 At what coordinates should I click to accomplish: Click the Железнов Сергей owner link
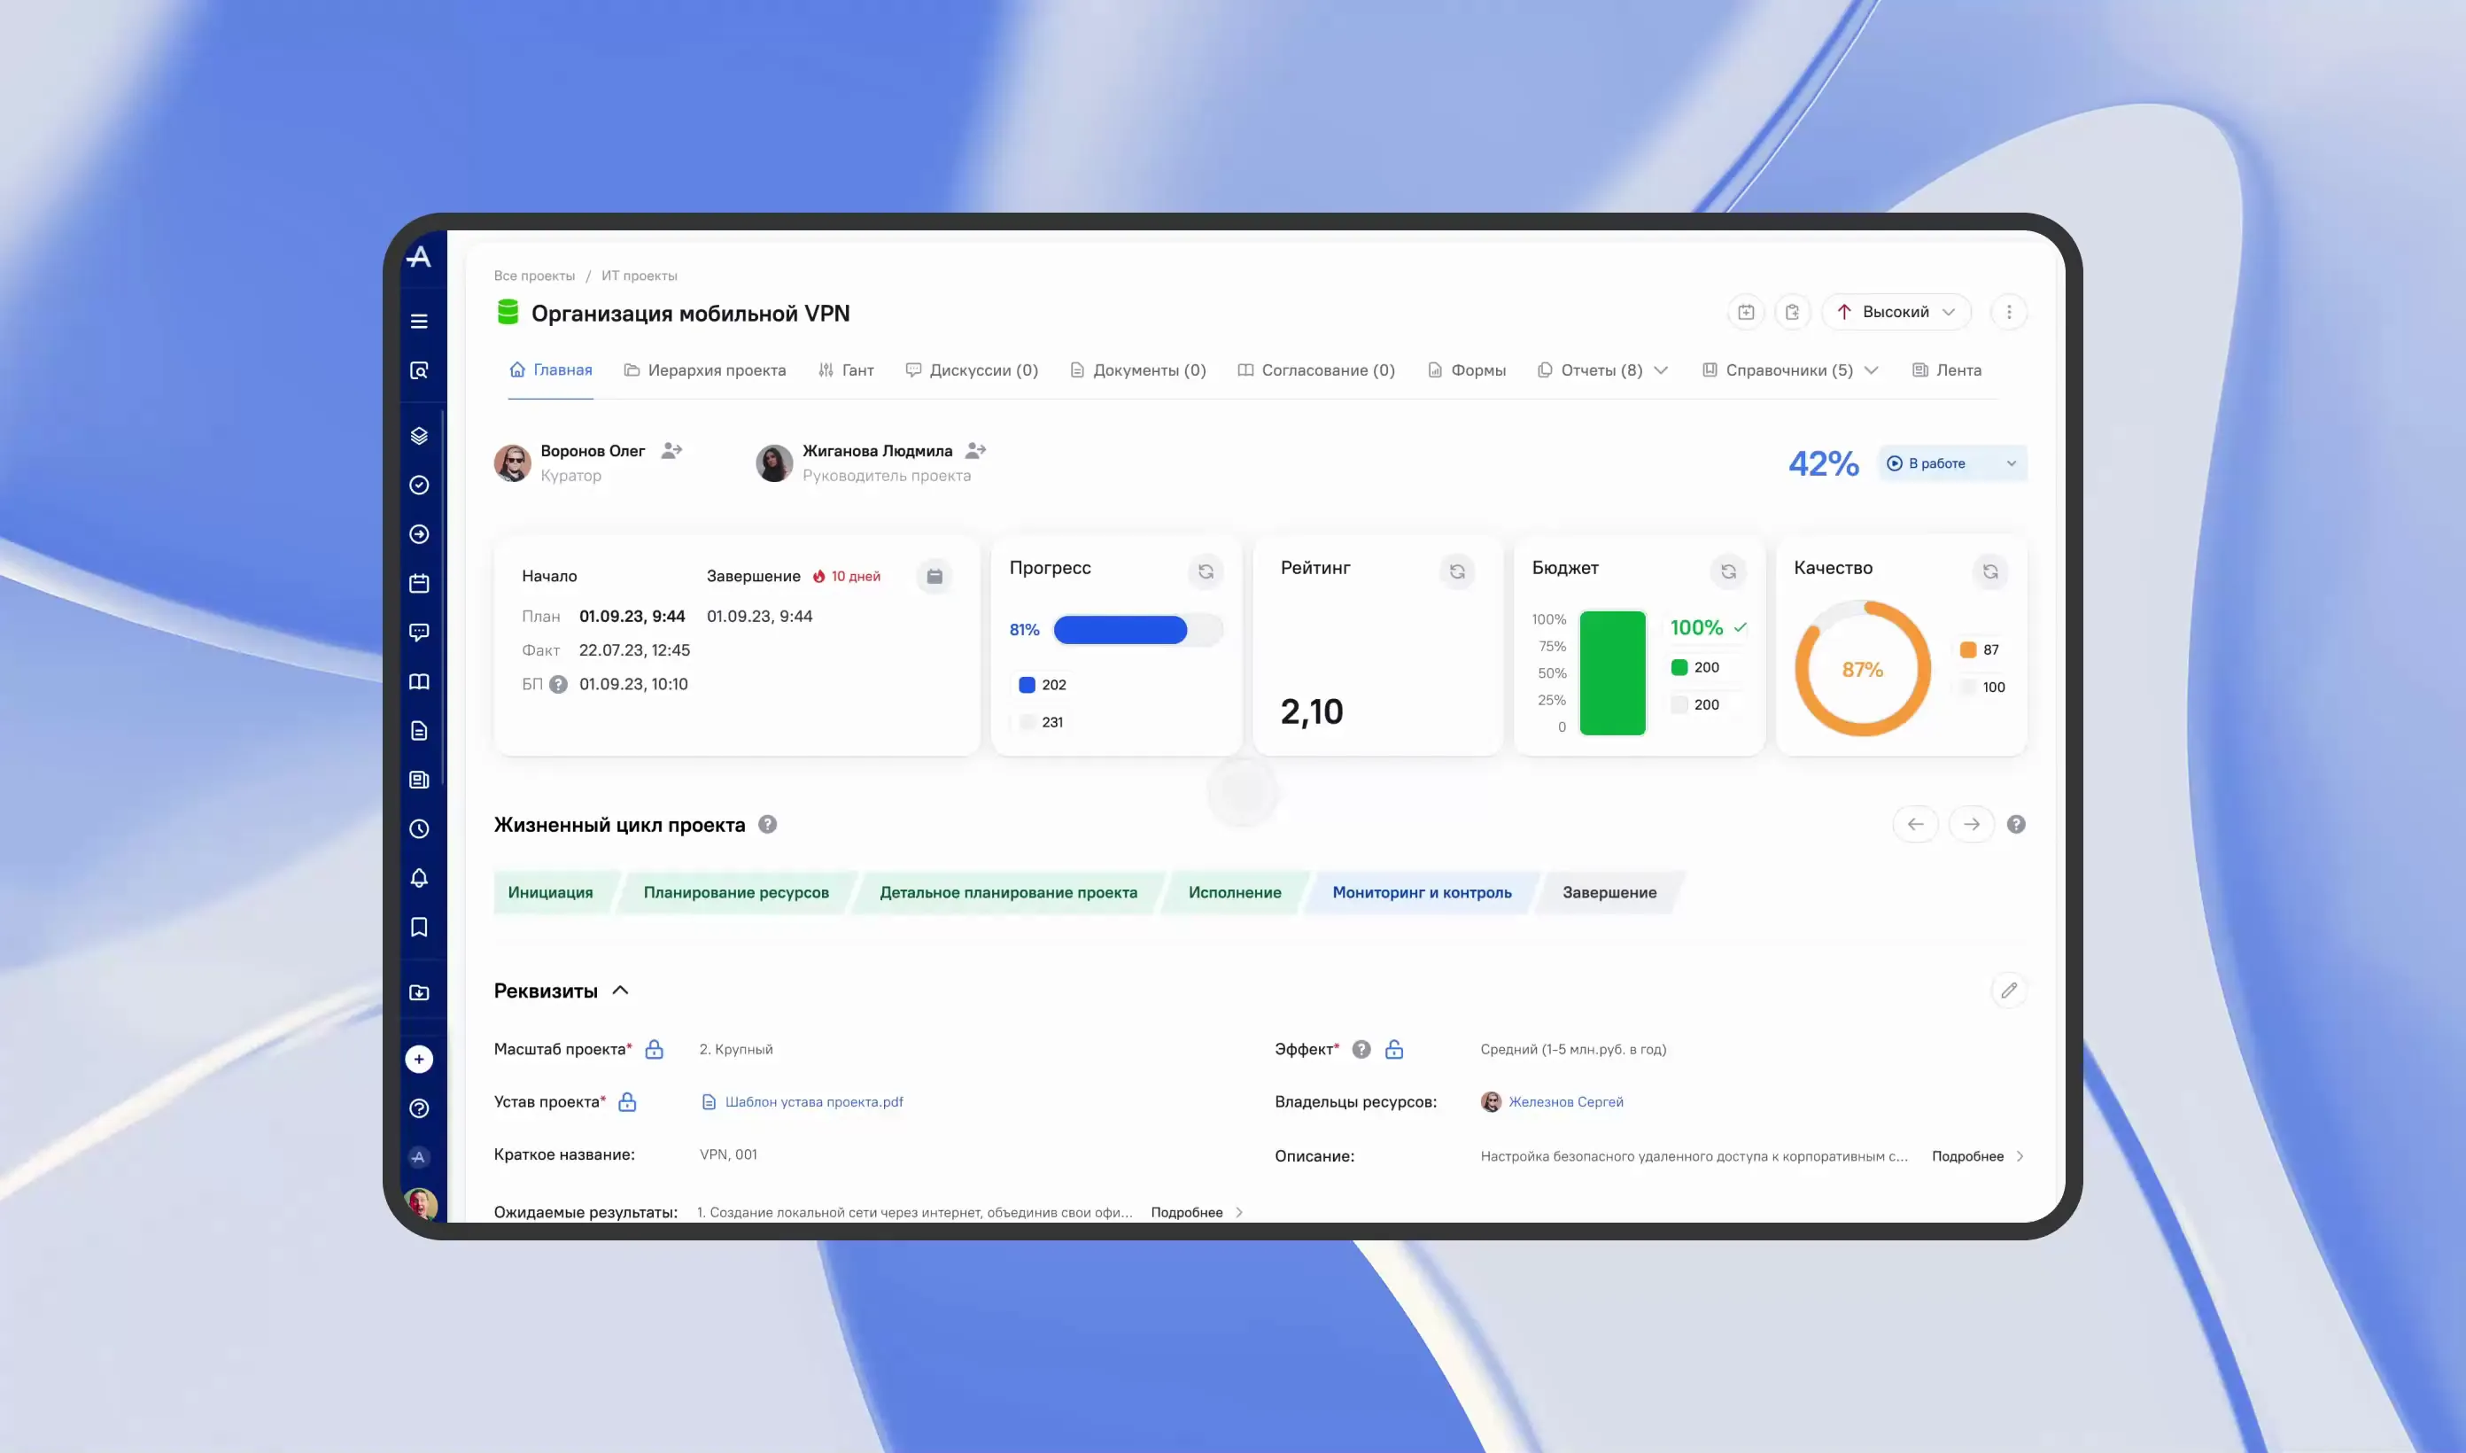(1565, 1101)
